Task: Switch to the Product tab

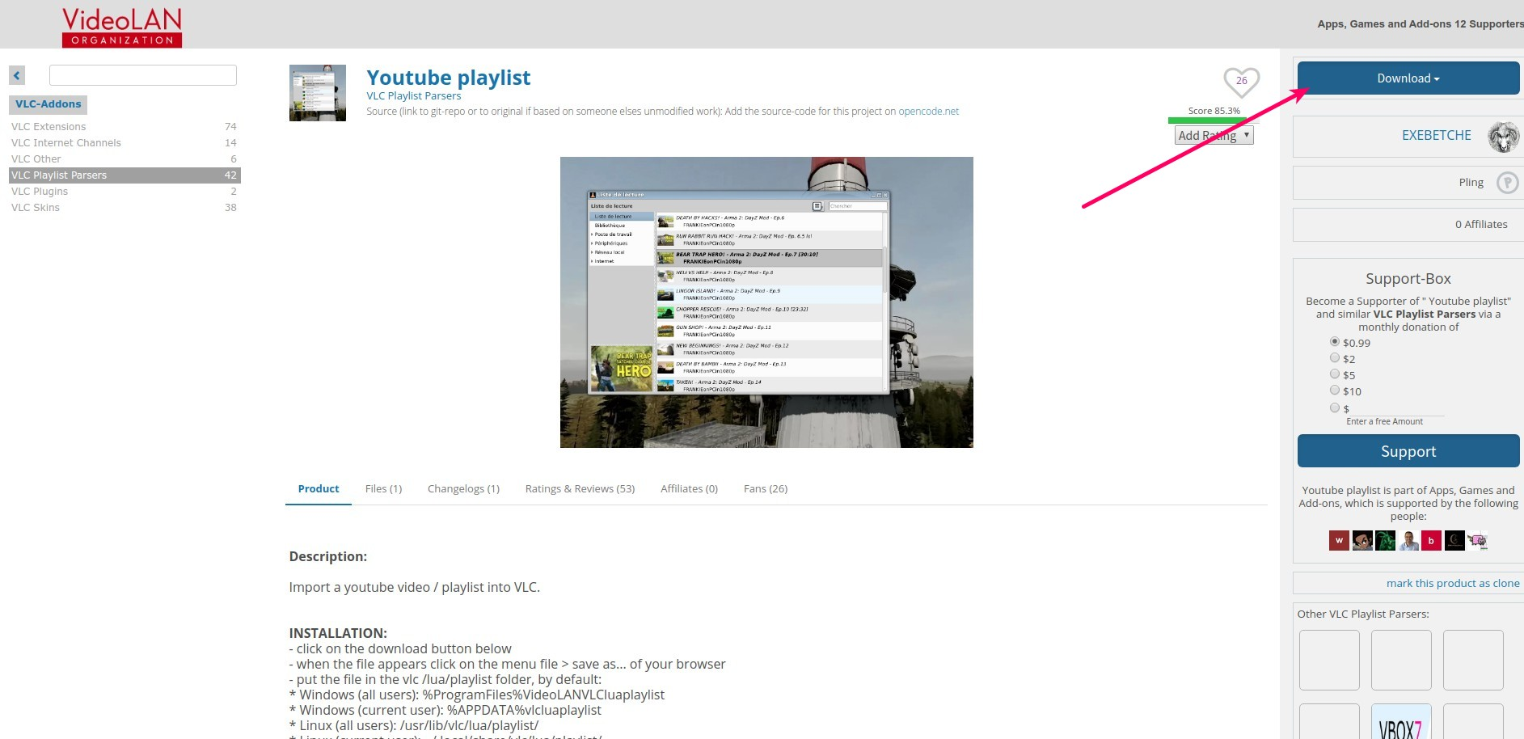Action: click(x=319, y=488)
